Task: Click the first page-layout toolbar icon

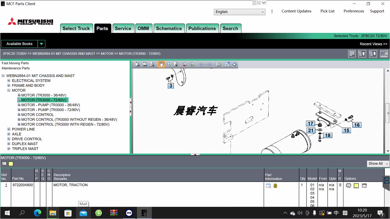Action: (138, 64)
